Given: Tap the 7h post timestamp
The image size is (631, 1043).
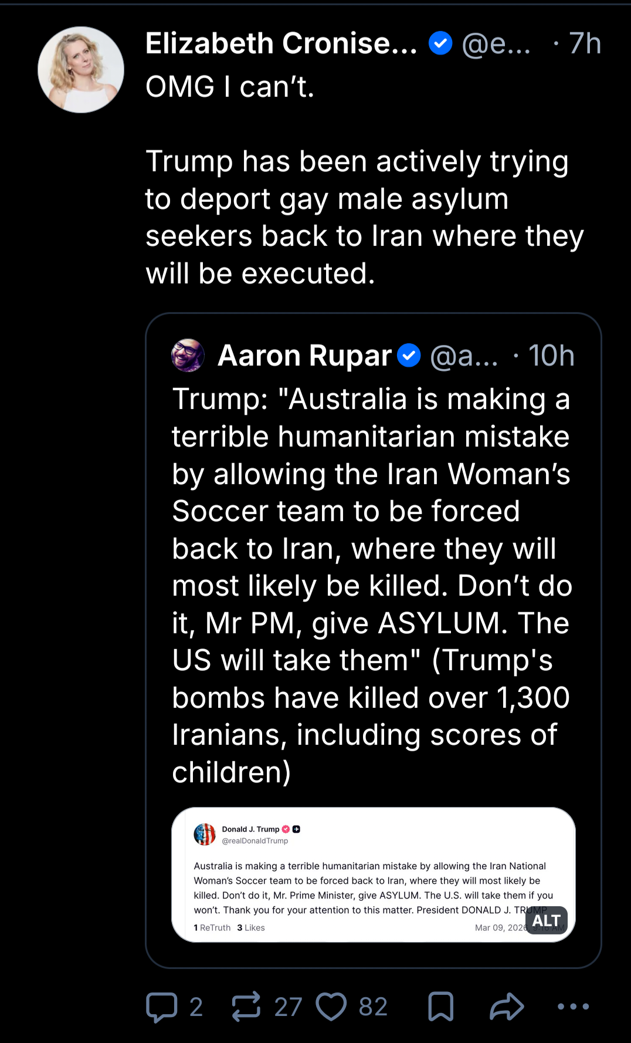Looking at the screenshot, I should click(x=585, y=43).
